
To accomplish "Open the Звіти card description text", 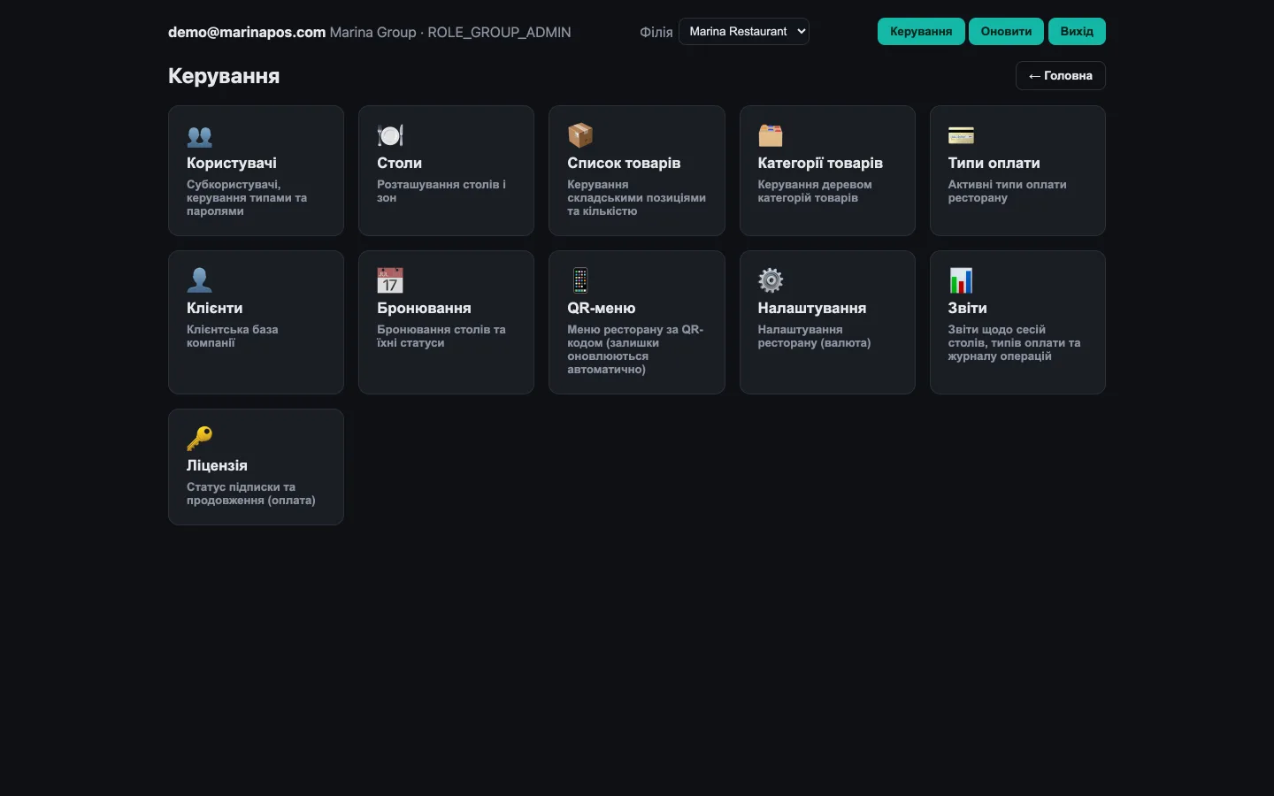I will tap(1014, 343).
